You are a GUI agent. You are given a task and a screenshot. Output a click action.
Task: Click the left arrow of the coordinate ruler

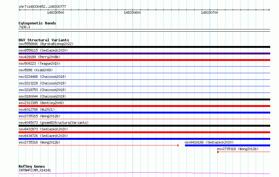[19, 10]
